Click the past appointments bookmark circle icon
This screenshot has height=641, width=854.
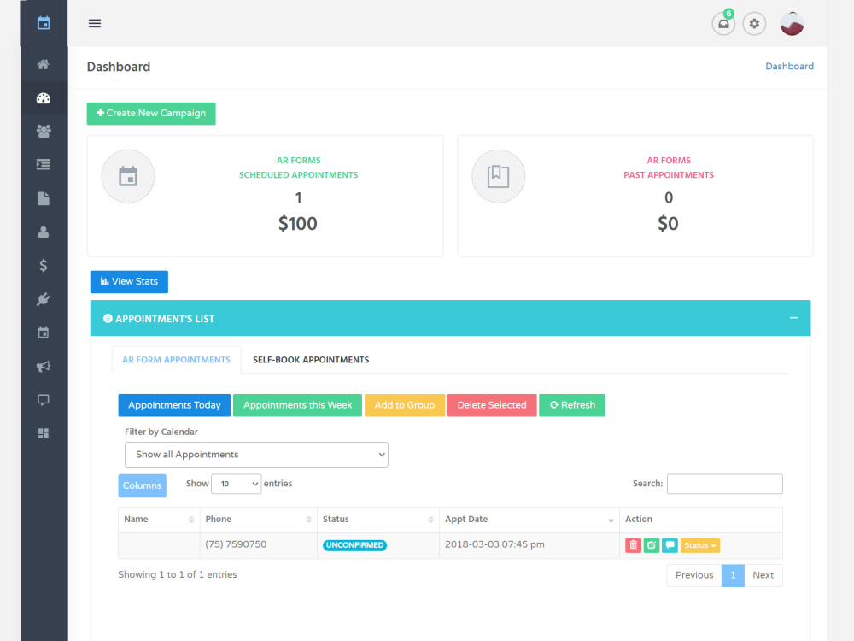pyautogui.click(x=499, y=177)
